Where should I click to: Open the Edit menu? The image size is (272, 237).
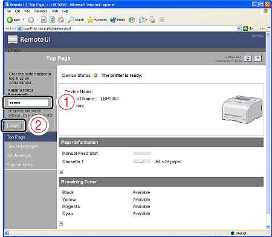click(x=18, y=11)
